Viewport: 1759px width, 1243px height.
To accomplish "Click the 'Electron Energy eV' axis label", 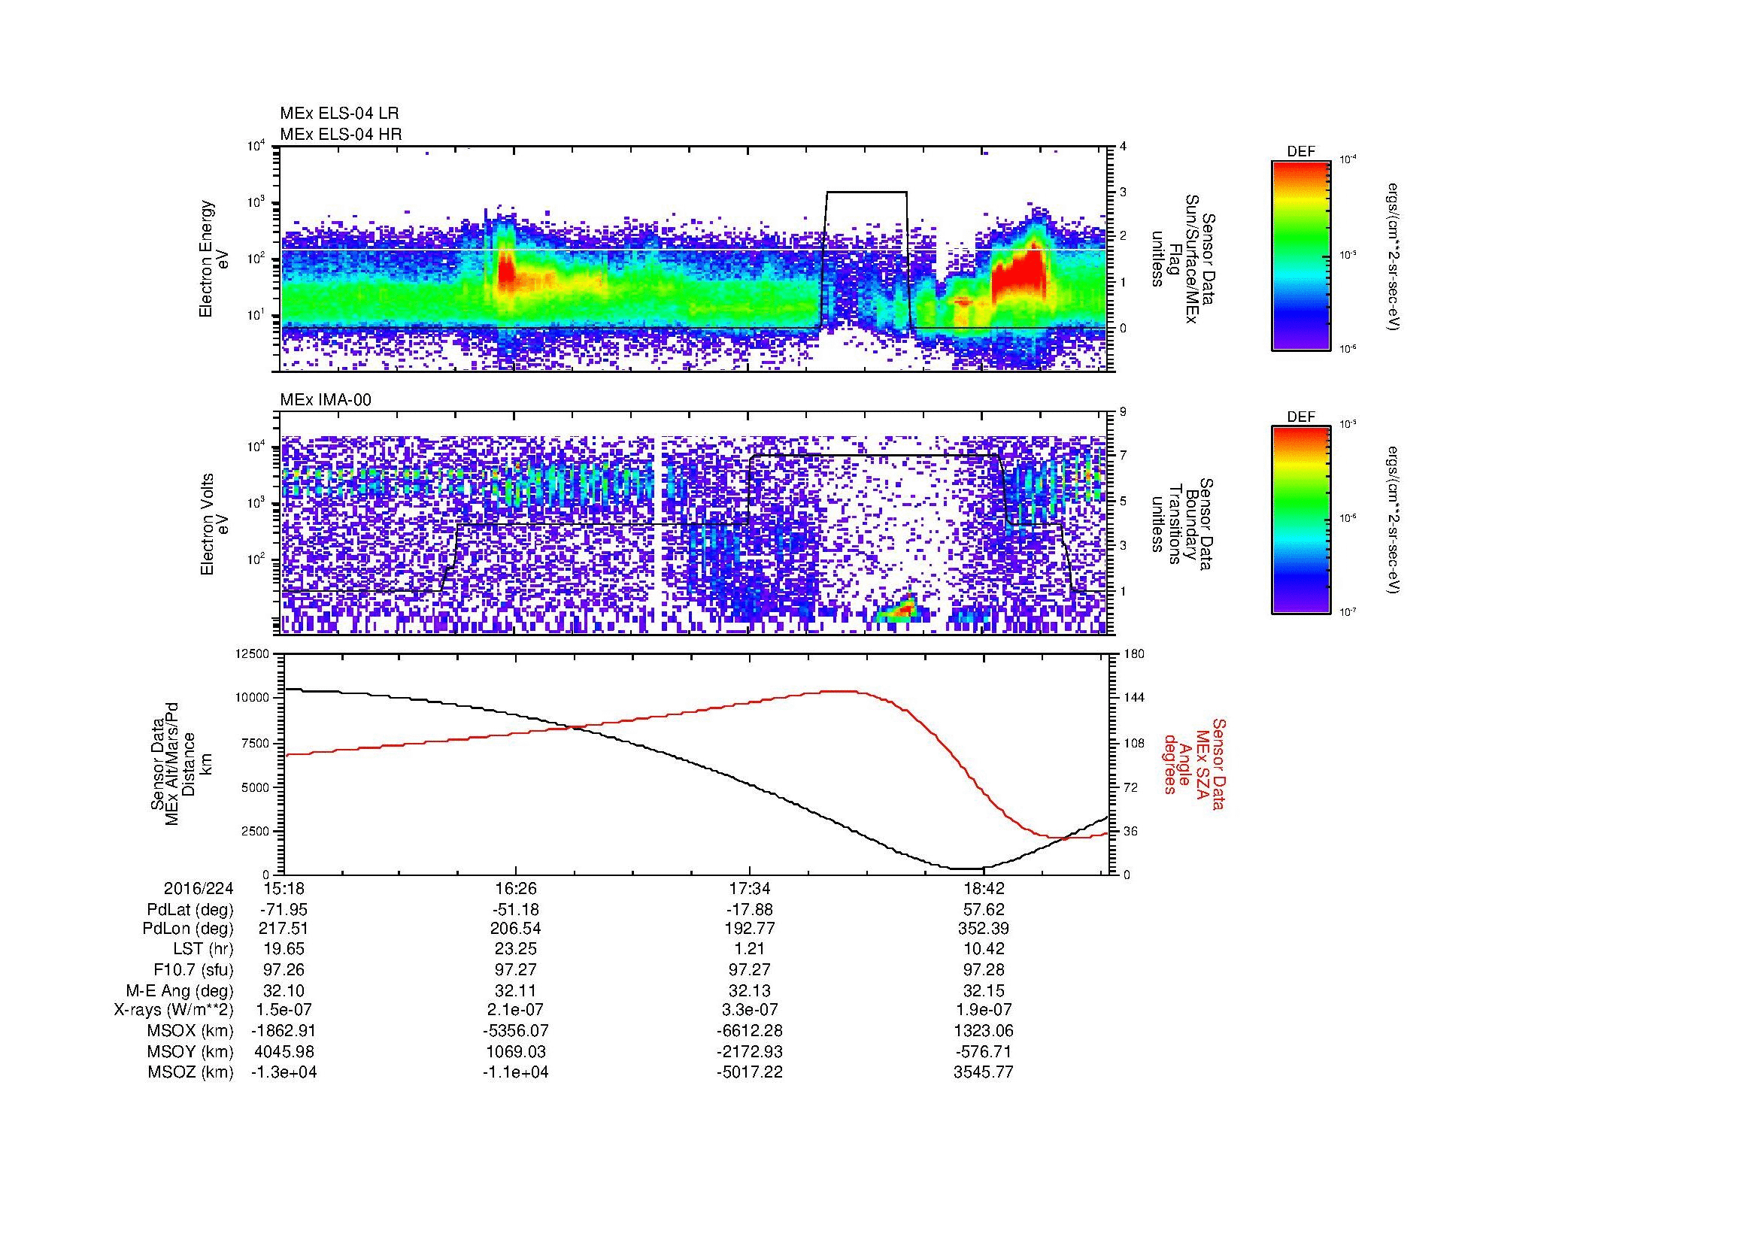I will (214, 259).
